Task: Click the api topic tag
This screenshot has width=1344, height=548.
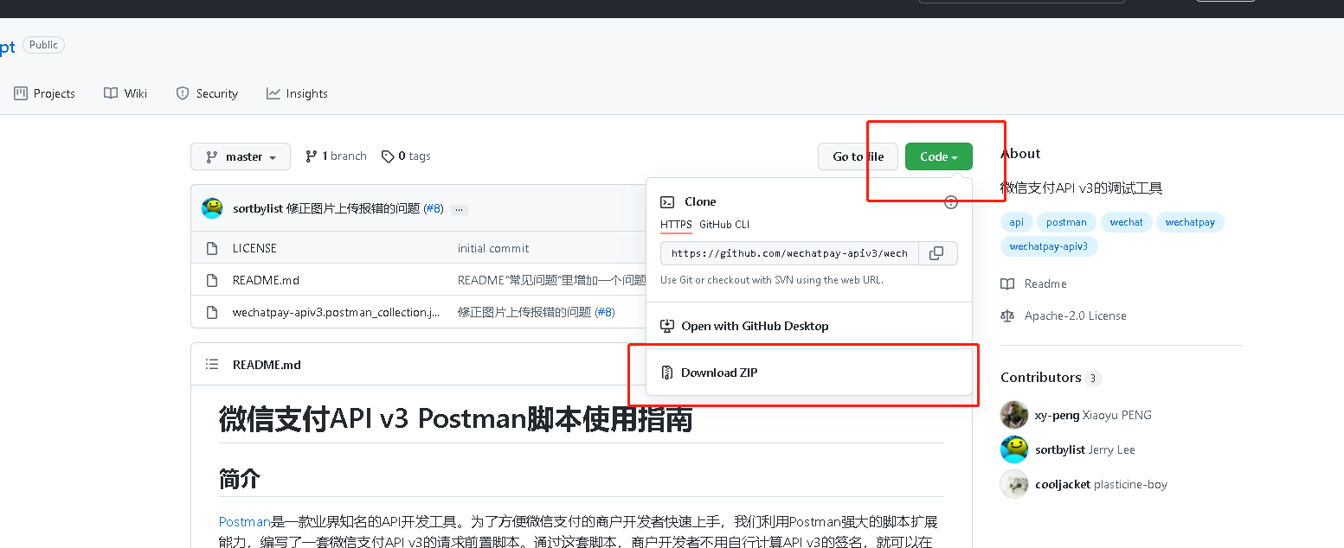Action: coord(1016,222)
